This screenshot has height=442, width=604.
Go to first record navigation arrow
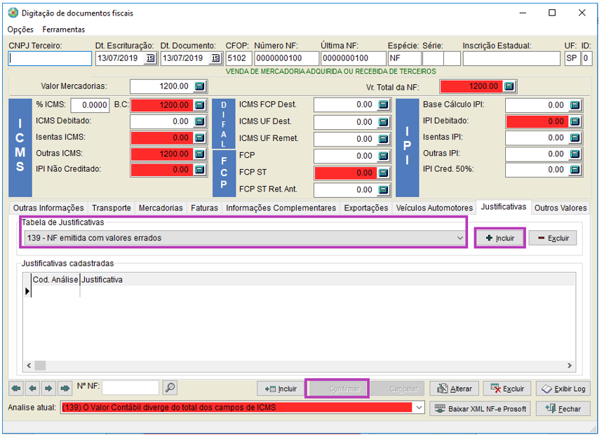tap(16, 388)
